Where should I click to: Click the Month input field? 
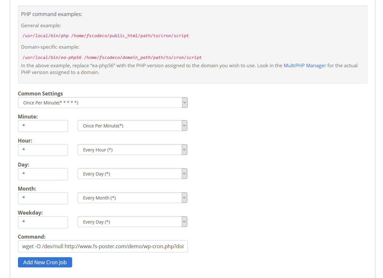click(43, 198)
